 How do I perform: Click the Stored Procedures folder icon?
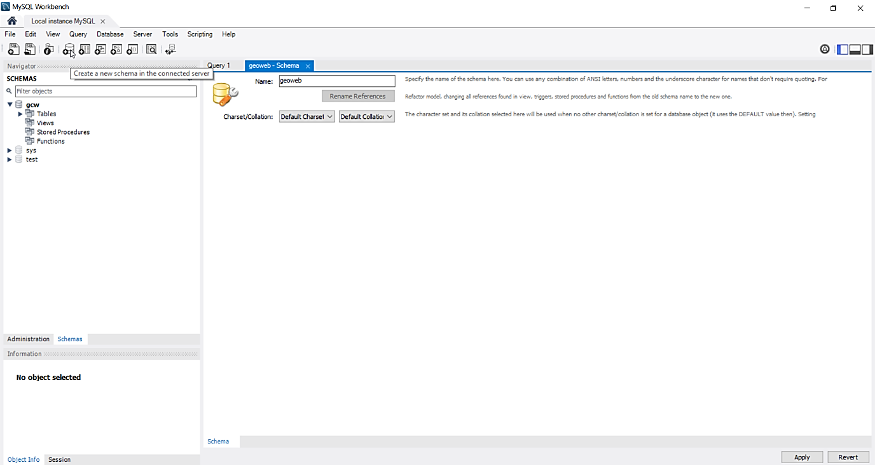pos(30,131)
